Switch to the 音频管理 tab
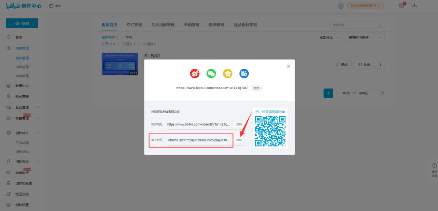The width and height of the screenshot is (438, 211). [192, 25]
